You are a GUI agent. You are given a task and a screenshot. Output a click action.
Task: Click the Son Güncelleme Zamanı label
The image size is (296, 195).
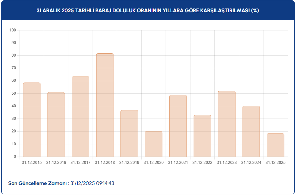pyautogui.click(x=37, y=183)
